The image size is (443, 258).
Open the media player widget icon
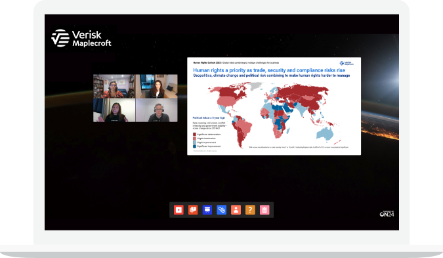pos(179,210)
